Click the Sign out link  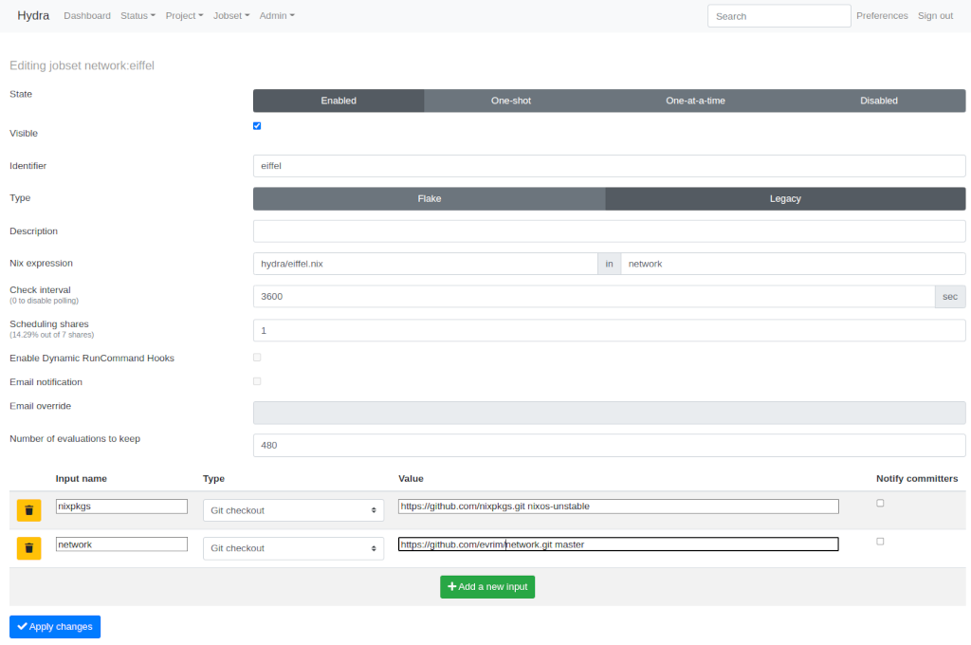[935, 16]
